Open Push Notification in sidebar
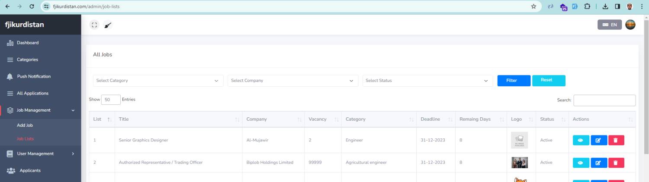 pyautogui.click(x=40, y=76)
